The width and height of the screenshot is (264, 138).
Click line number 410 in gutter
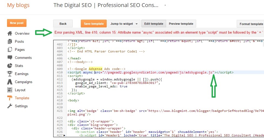(60, 72)
